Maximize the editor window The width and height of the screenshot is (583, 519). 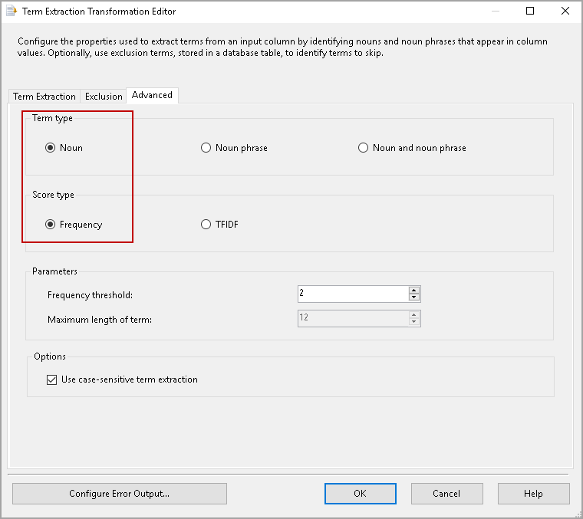coord(530,11)
